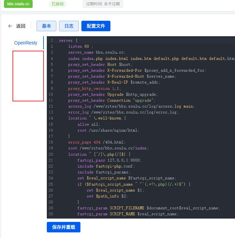Click fastcgi_pass 127.0.0.1:9000 line
The height and width of the screenshot is (238, 235).
tap(109, 160)
